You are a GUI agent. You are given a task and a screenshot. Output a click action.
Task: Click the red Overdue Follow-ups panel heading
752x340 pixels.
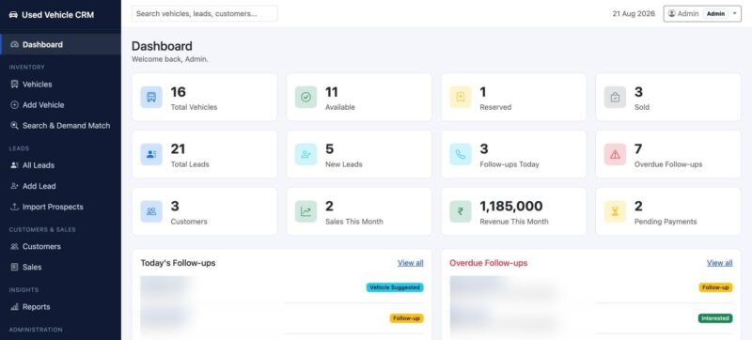coord(489,263)
